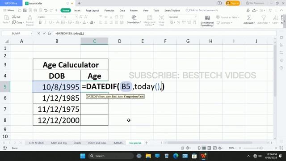Decrease font size with smaller A icon
The height and width of the screenshot is (161, 286).
[x=86, y=17]
